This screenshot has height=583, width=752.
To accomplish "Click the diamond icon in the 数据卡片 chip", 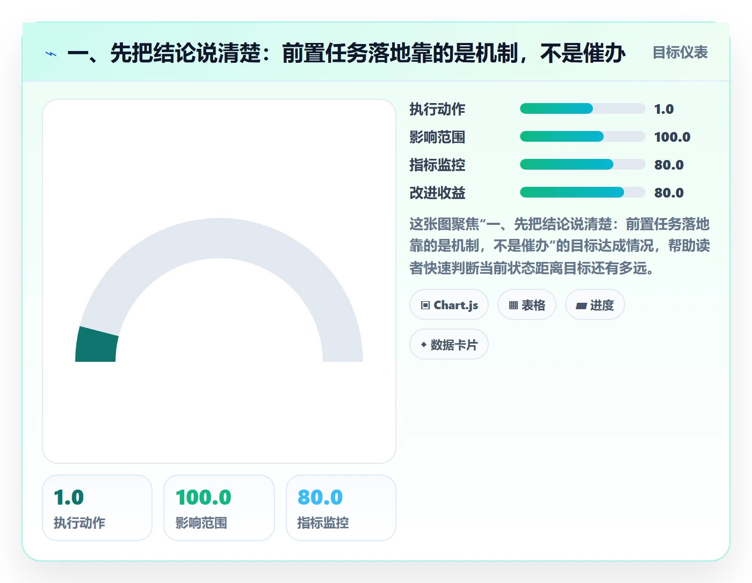I will pyautogui.click(x=424, y=345).
